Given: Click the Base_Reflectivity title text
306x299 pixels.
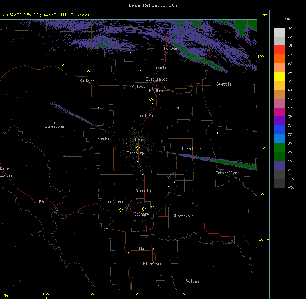Looking at the screenshot, I should pyautogui.click(x=153, y=5).
